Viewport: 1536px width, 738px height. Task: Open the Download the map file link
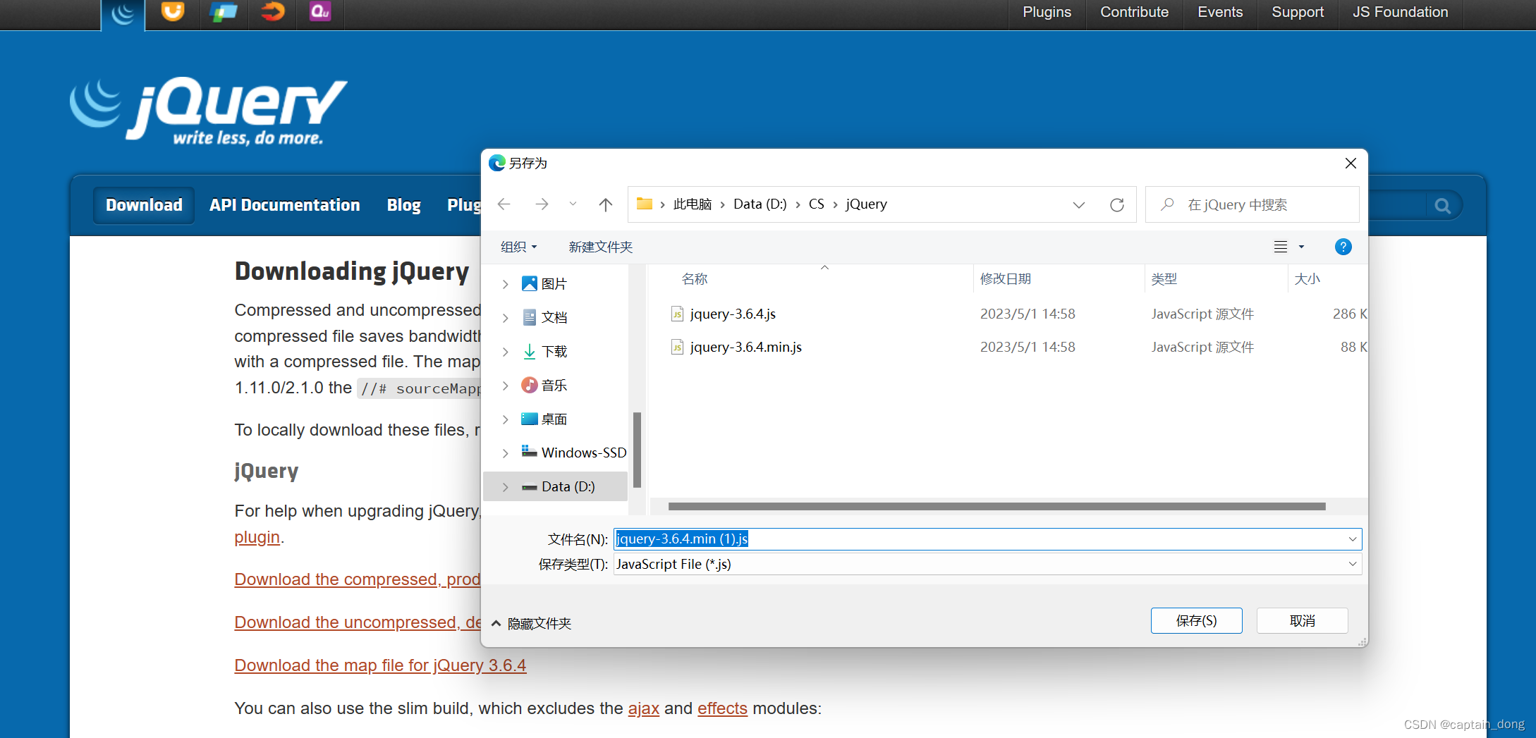(x=380, y=665)
